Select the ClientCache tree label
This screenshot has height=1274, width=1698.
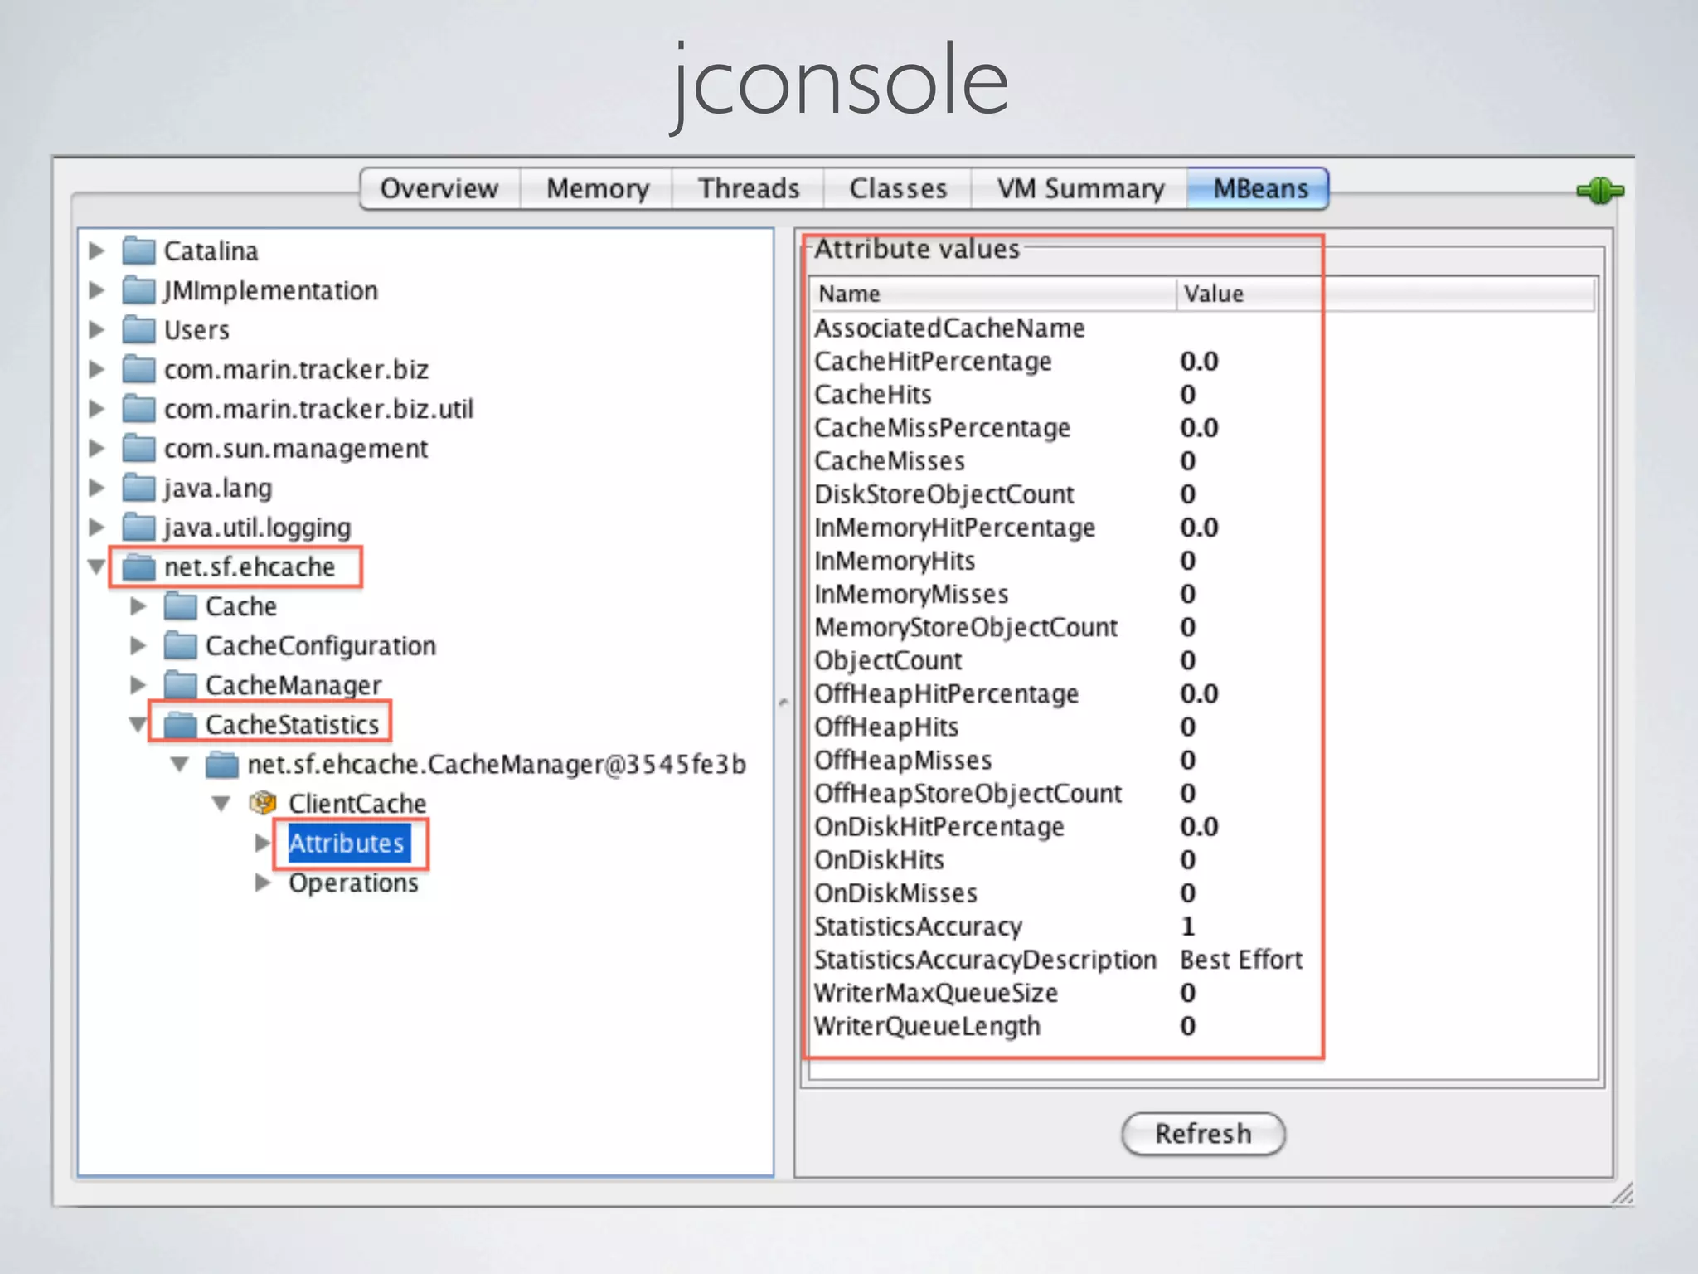(357, 803)
